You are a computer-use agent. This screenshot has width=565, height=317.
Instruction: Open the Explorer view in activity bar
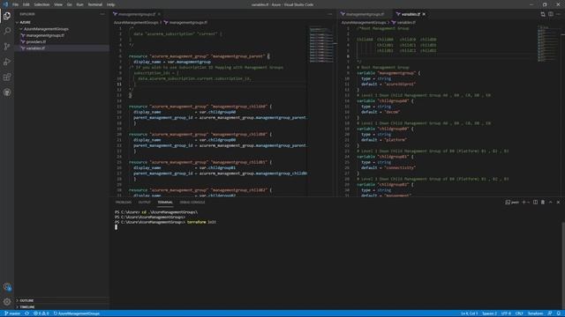pos(7,16)
